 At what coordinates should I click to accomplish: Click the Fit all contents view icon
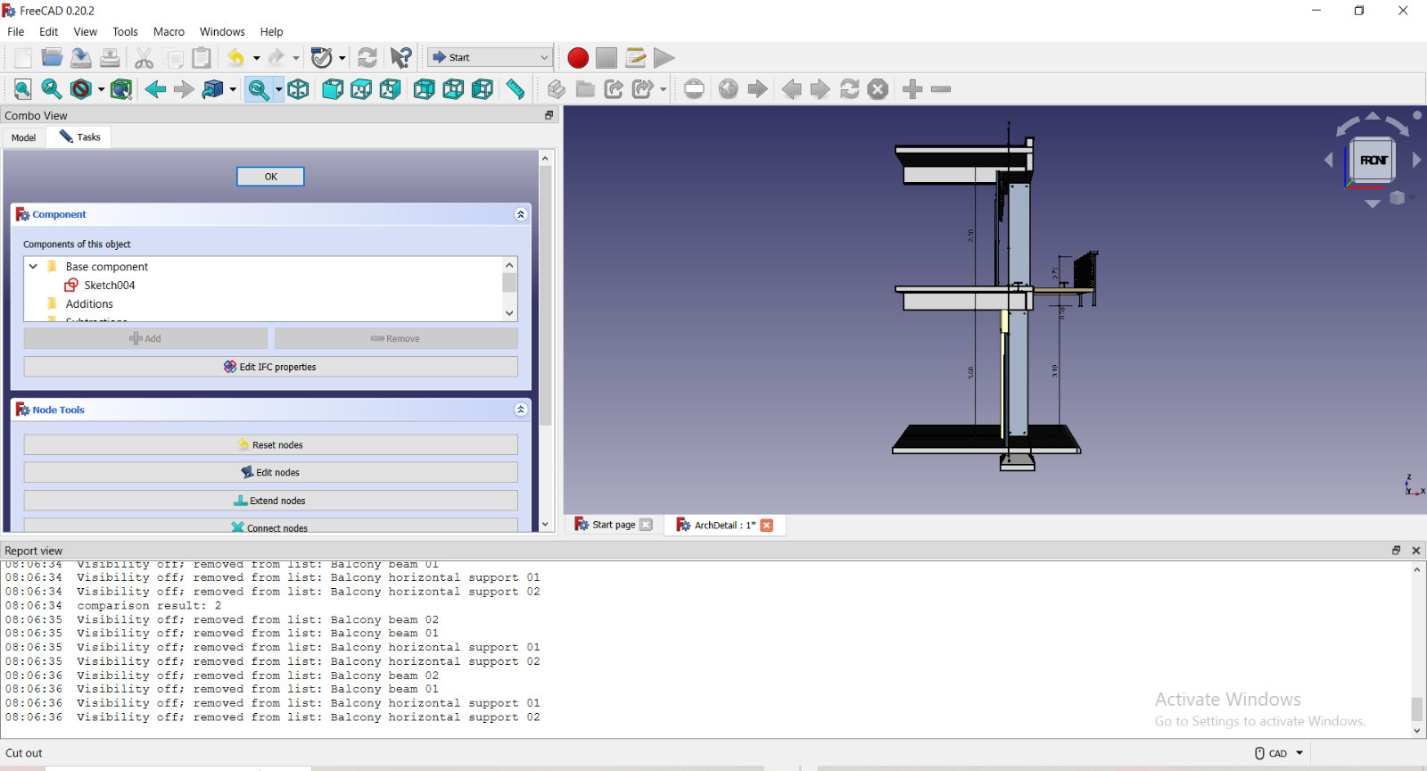[x=22, y=89]
